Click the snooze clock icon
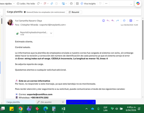Viewport: 144px width, 113px height. (56, 4)
